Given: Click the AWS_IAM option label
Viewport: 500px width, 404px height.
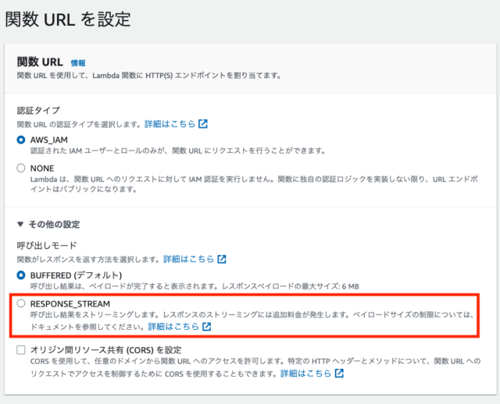Looking at the screenshot, I should pyautogui.click(x=48, y=140).
